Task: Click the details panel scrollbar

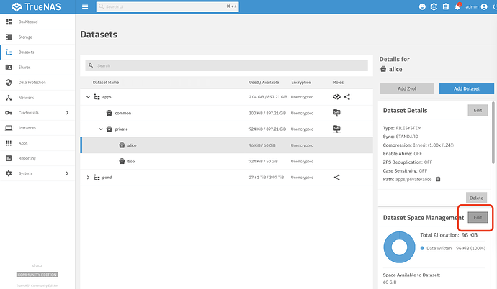Action: coord(493,133)
